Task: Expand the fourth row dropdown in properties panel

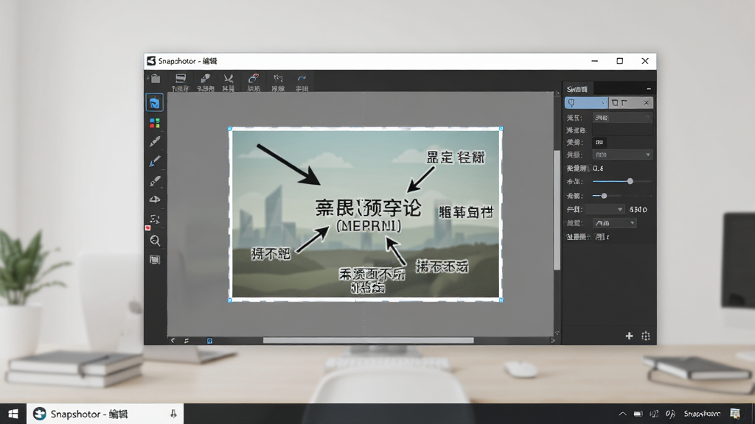Action: coord(622,155)
